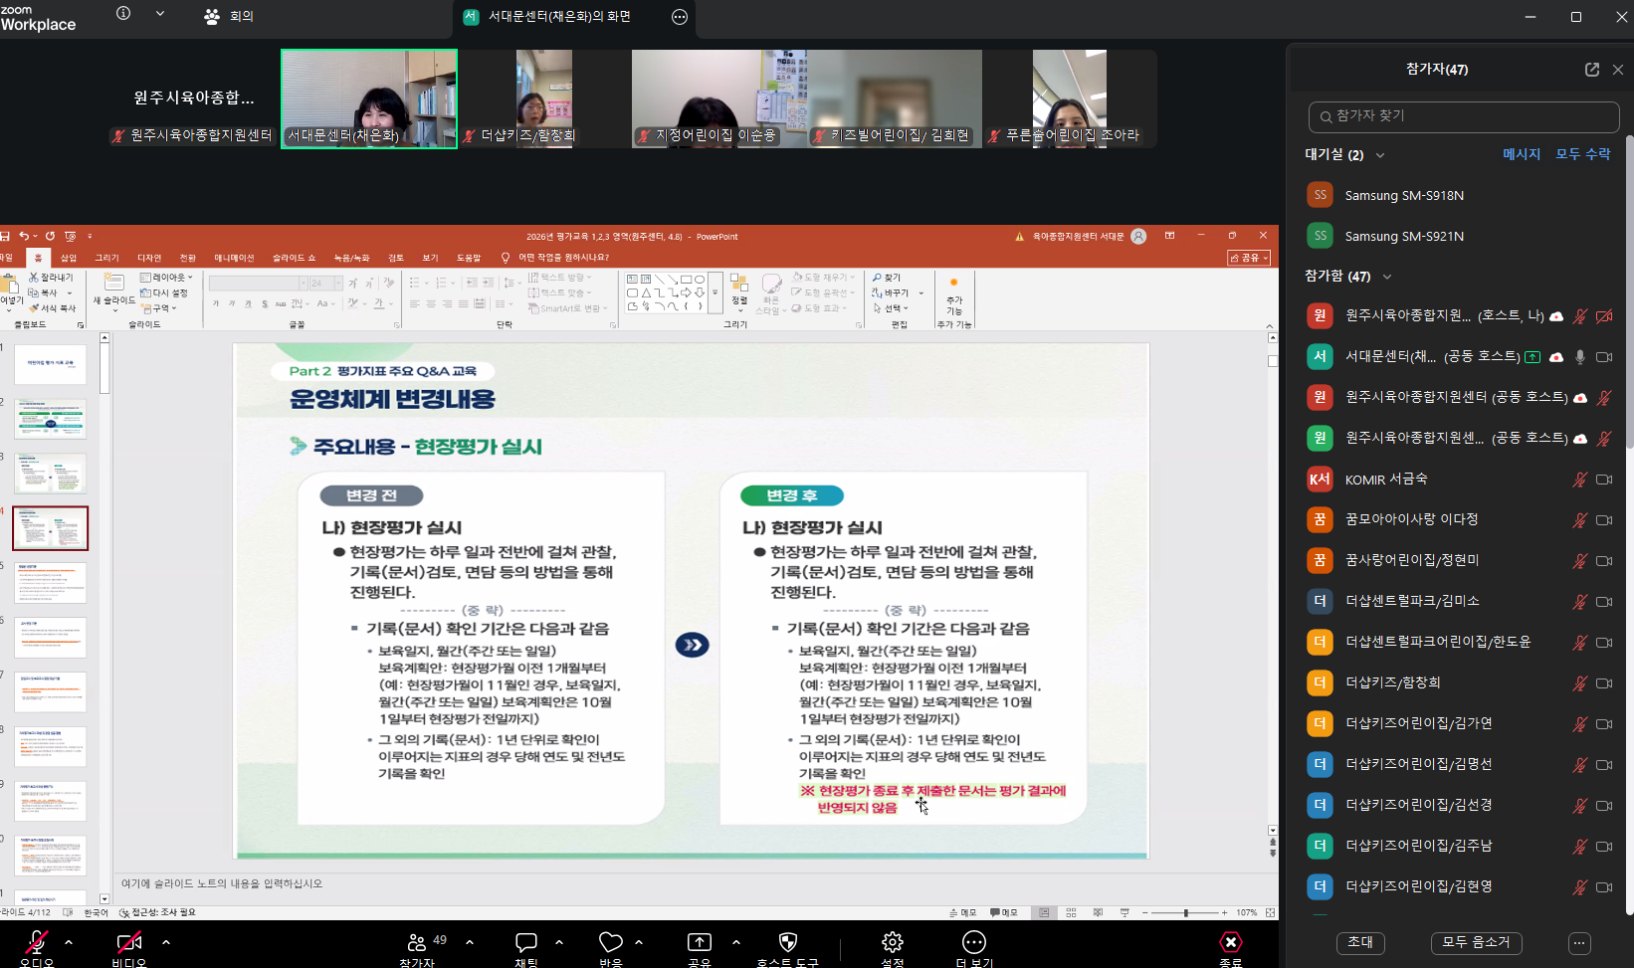Click 모두 수락 to admit all
This screenshot has width=1634, height=968.
(1582, 154)
